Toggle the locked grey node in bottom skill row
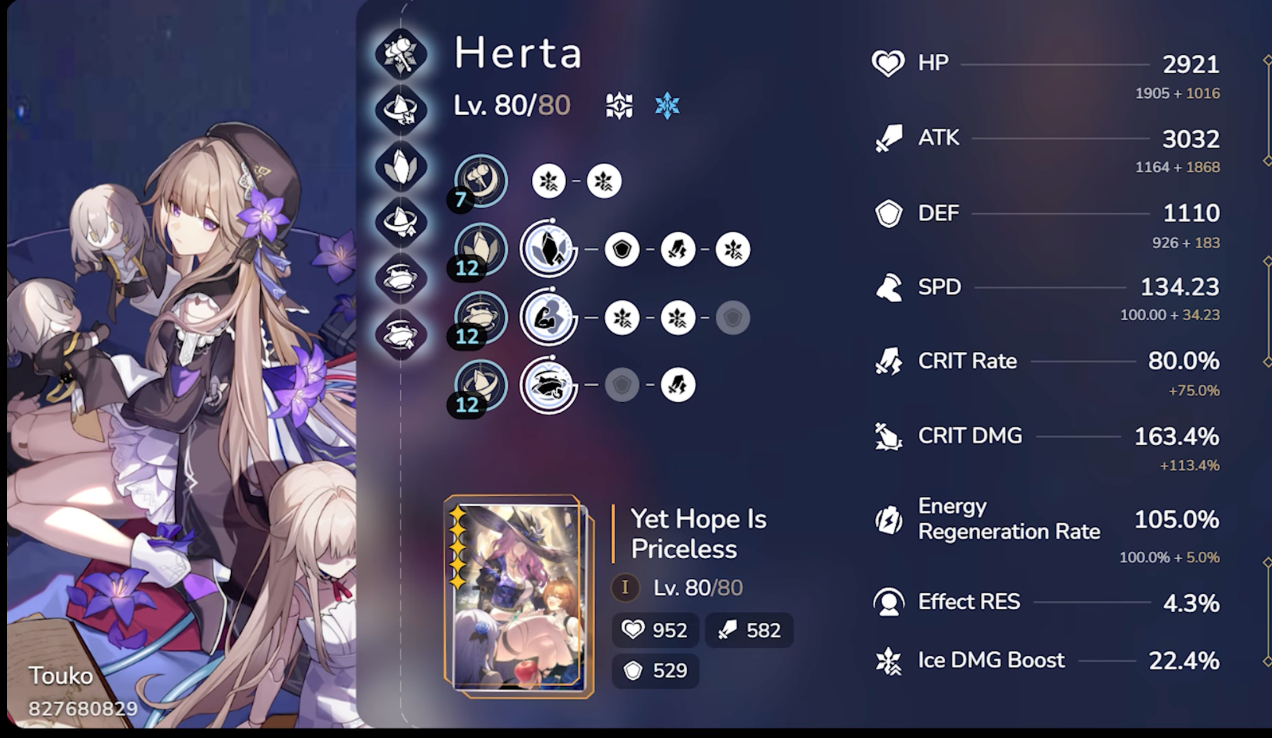Image resolution: width=1272 pixels, height=738 pixels. tap(622, 385)
